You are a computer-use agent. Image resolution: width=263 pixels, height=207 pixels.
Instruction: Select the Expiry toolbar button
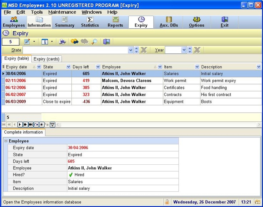pyautogui.click(x=141, y=22)
